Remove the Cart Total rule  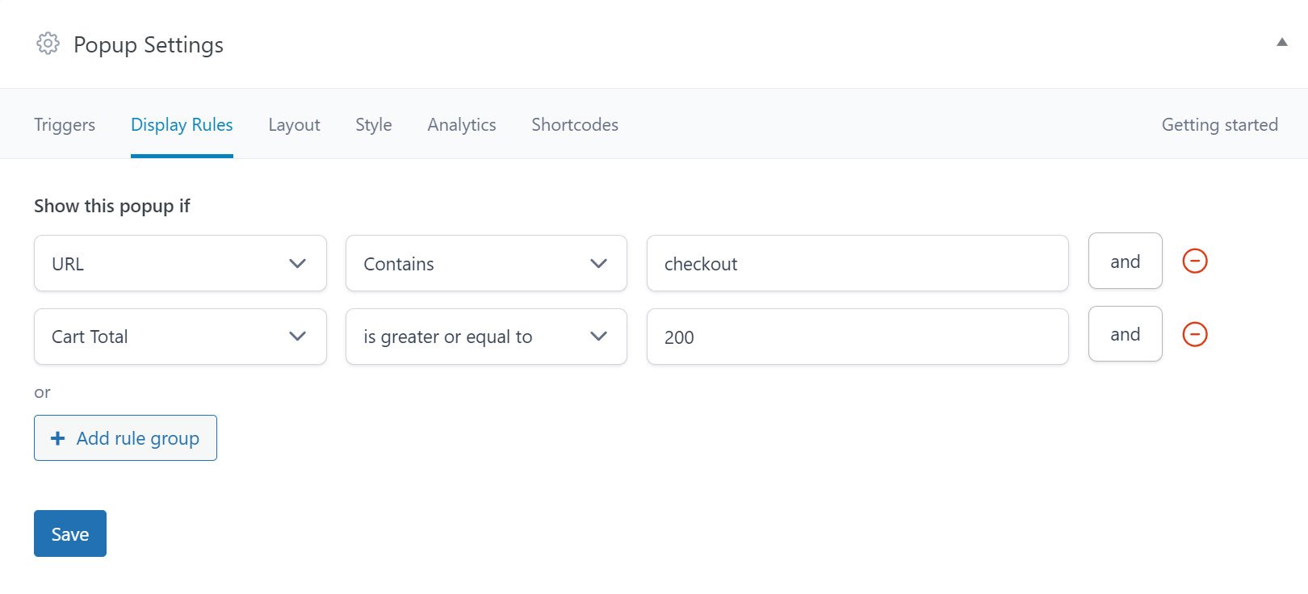click(x=1195, y=334)
